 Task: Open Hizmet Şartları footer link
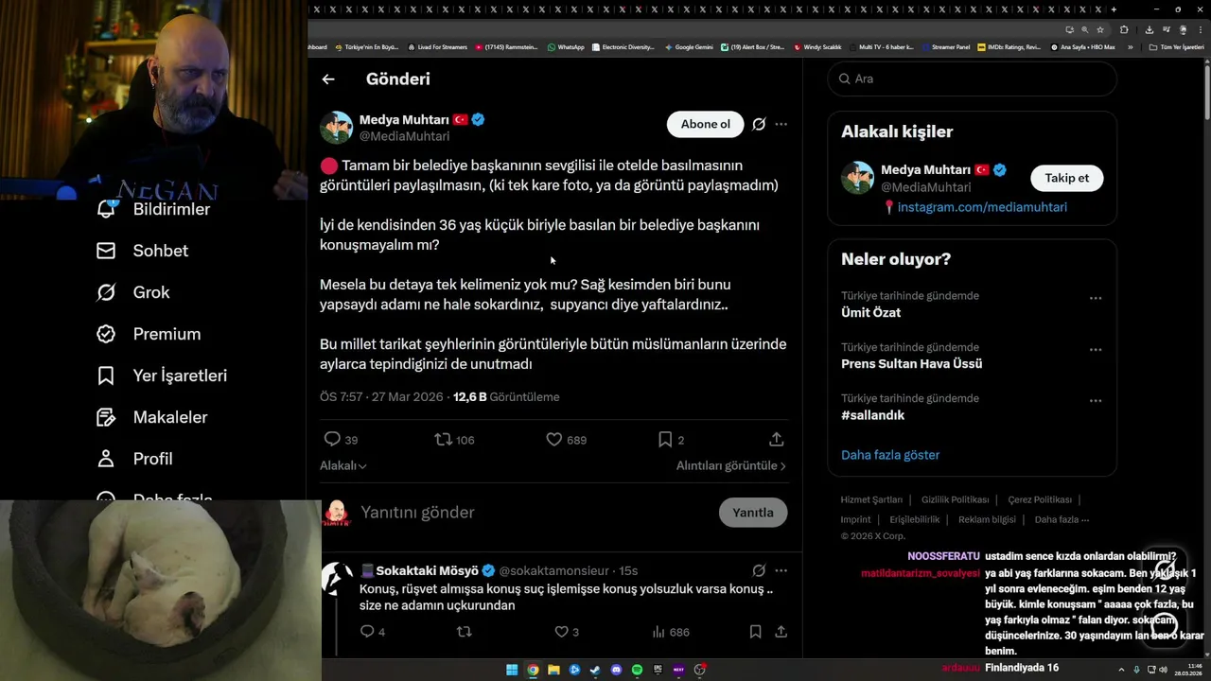click(871, 499)
